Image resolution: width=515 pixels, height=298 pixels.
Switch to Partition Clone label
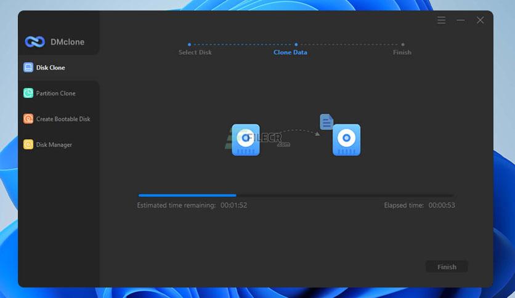tap(56, 93)
